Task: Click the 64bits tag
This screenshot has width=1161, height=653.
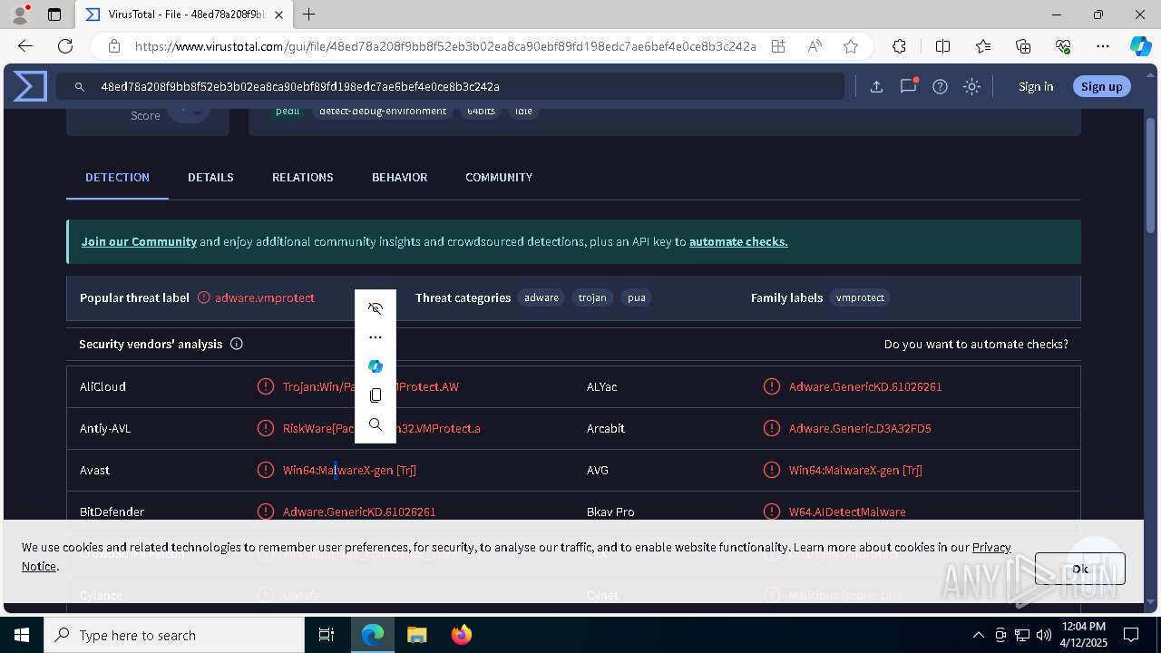Action: coord(481,112)
